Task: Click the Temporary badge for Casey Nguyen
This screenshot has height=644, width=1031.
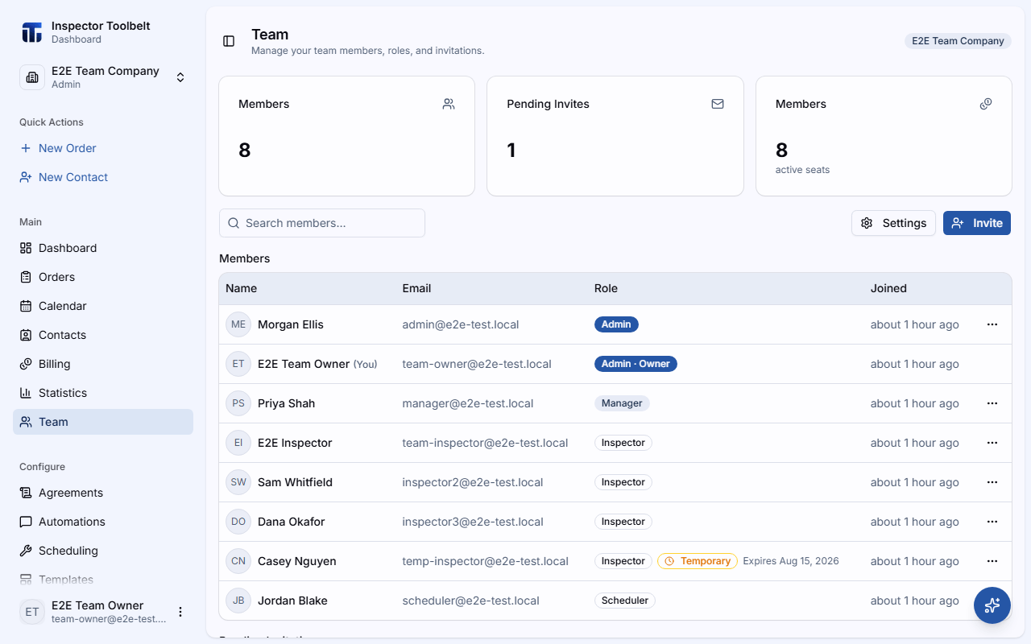Action: click(698, 561)
